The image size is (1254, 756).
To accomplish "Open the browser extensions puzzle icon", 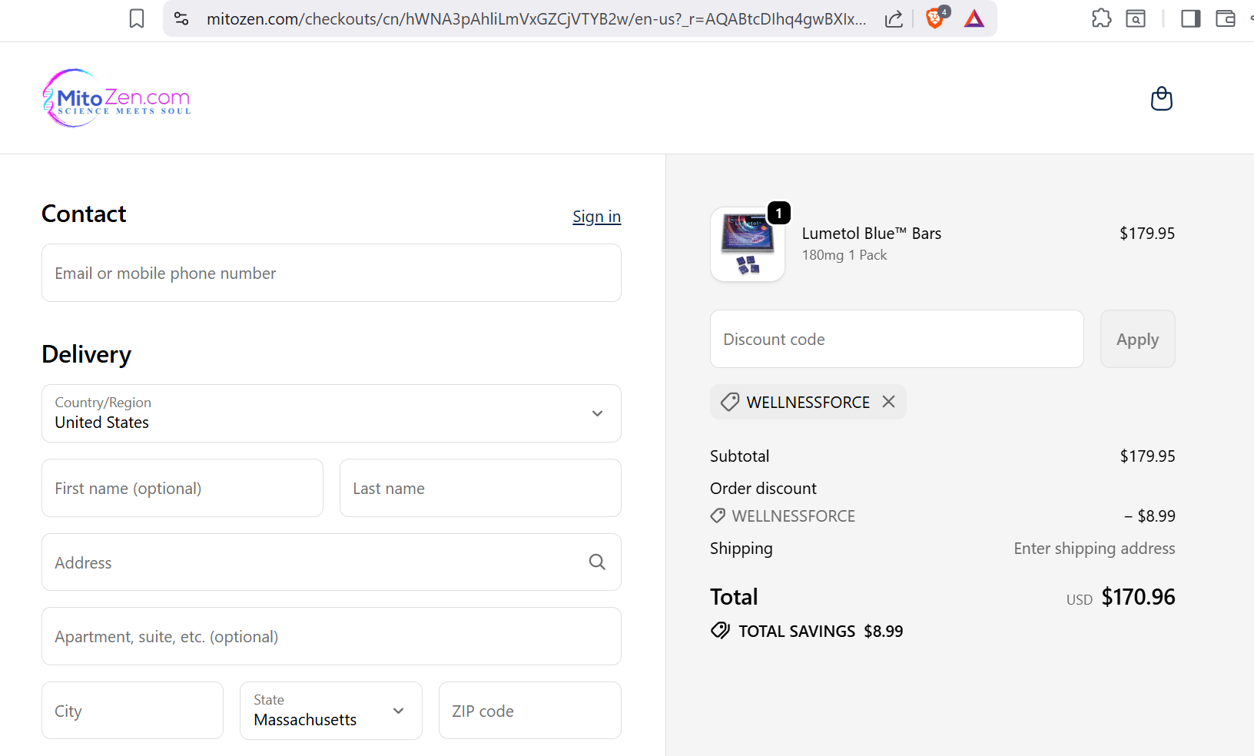I will 1101,18.
